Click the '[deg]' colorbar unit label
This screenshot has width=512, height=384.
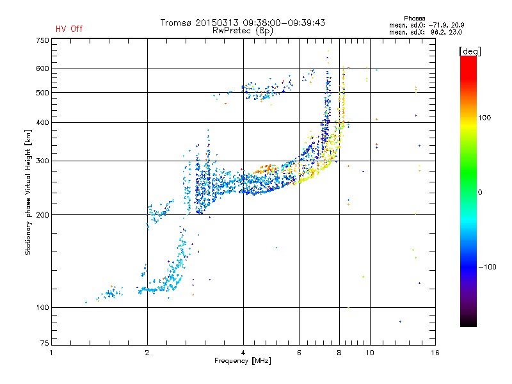tap(470, 52)
